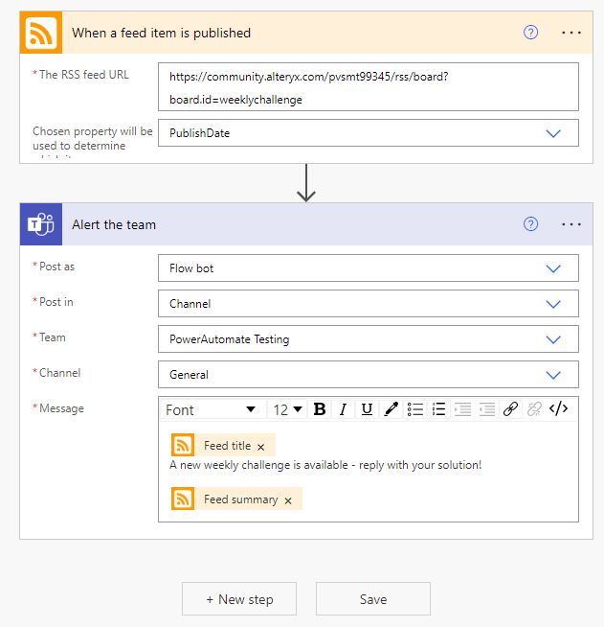Expand the Post as dropdown
The width and height of the screenshot is (604, 627).
pyautogui.click(x=553, y=268)
